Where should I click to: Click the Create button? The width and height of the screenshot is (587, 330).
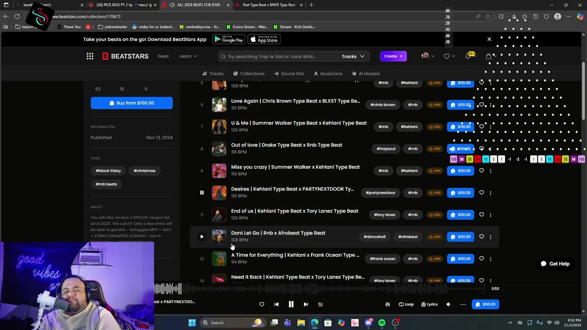click(393, 56)
